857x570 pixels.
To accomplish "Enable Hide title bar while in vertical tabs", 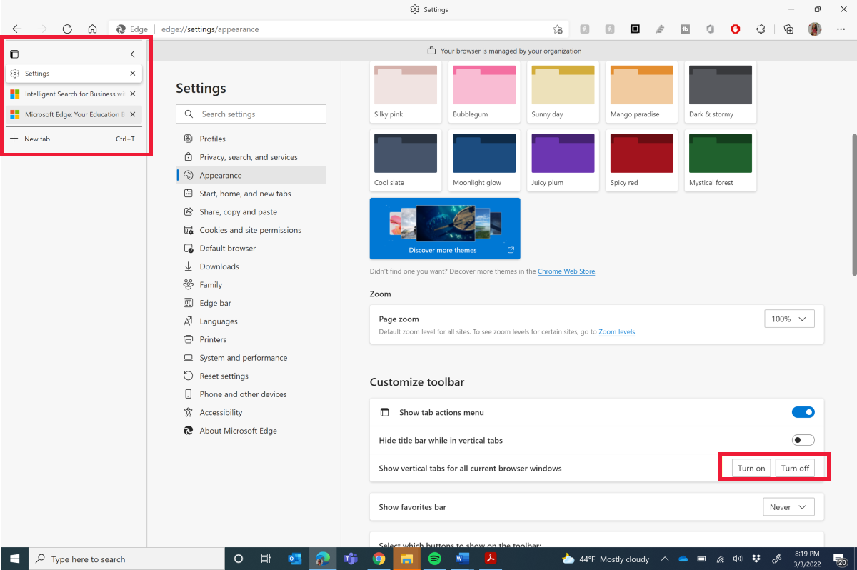I will (x=803, y=439).
